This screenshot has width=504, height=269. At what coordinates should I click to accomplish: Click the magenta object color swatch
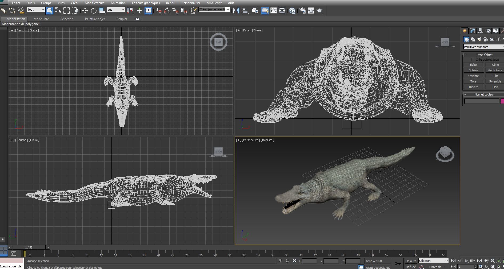(x=502, y=101)
